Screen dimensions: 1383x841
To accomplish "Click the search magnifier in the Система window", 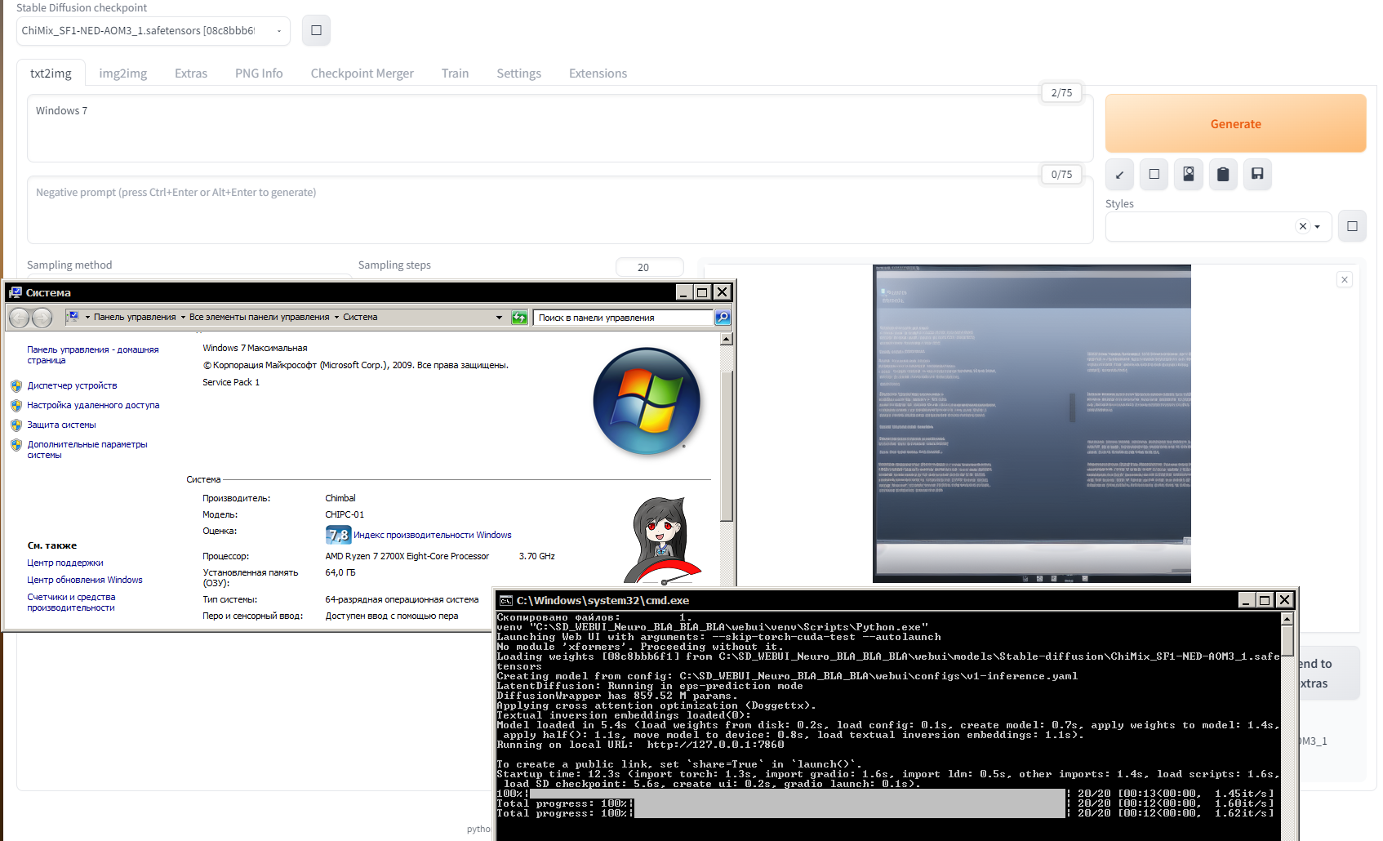I will point(723,318).
